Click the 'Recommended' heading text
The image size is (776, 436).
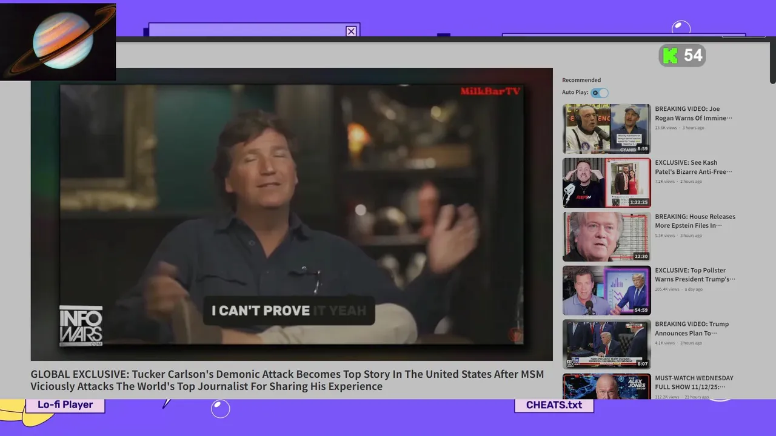[581, 80]
